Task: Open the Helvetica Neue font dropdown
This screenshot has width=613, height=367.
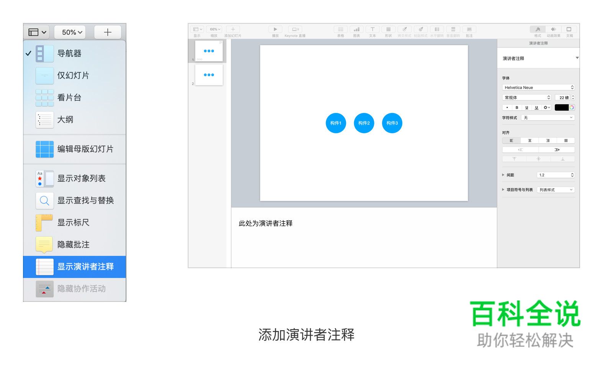Action: click(x=538, y=87)
